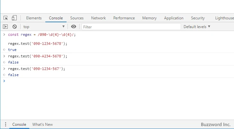Open the Sources tab
This screenshot has height=129, width=234.
coord(77,18)
